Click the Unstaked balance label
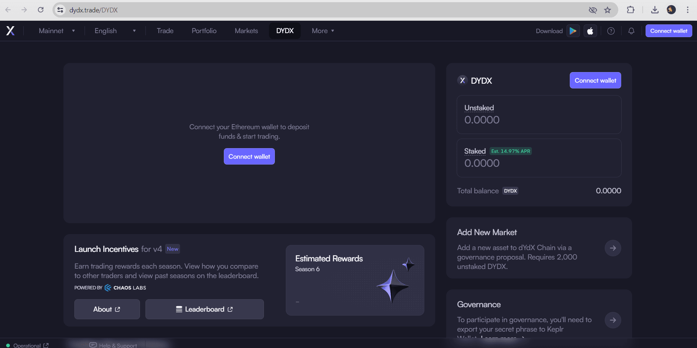Image resolution: width=697 pixels, height=348 pixels. (479, 108)
